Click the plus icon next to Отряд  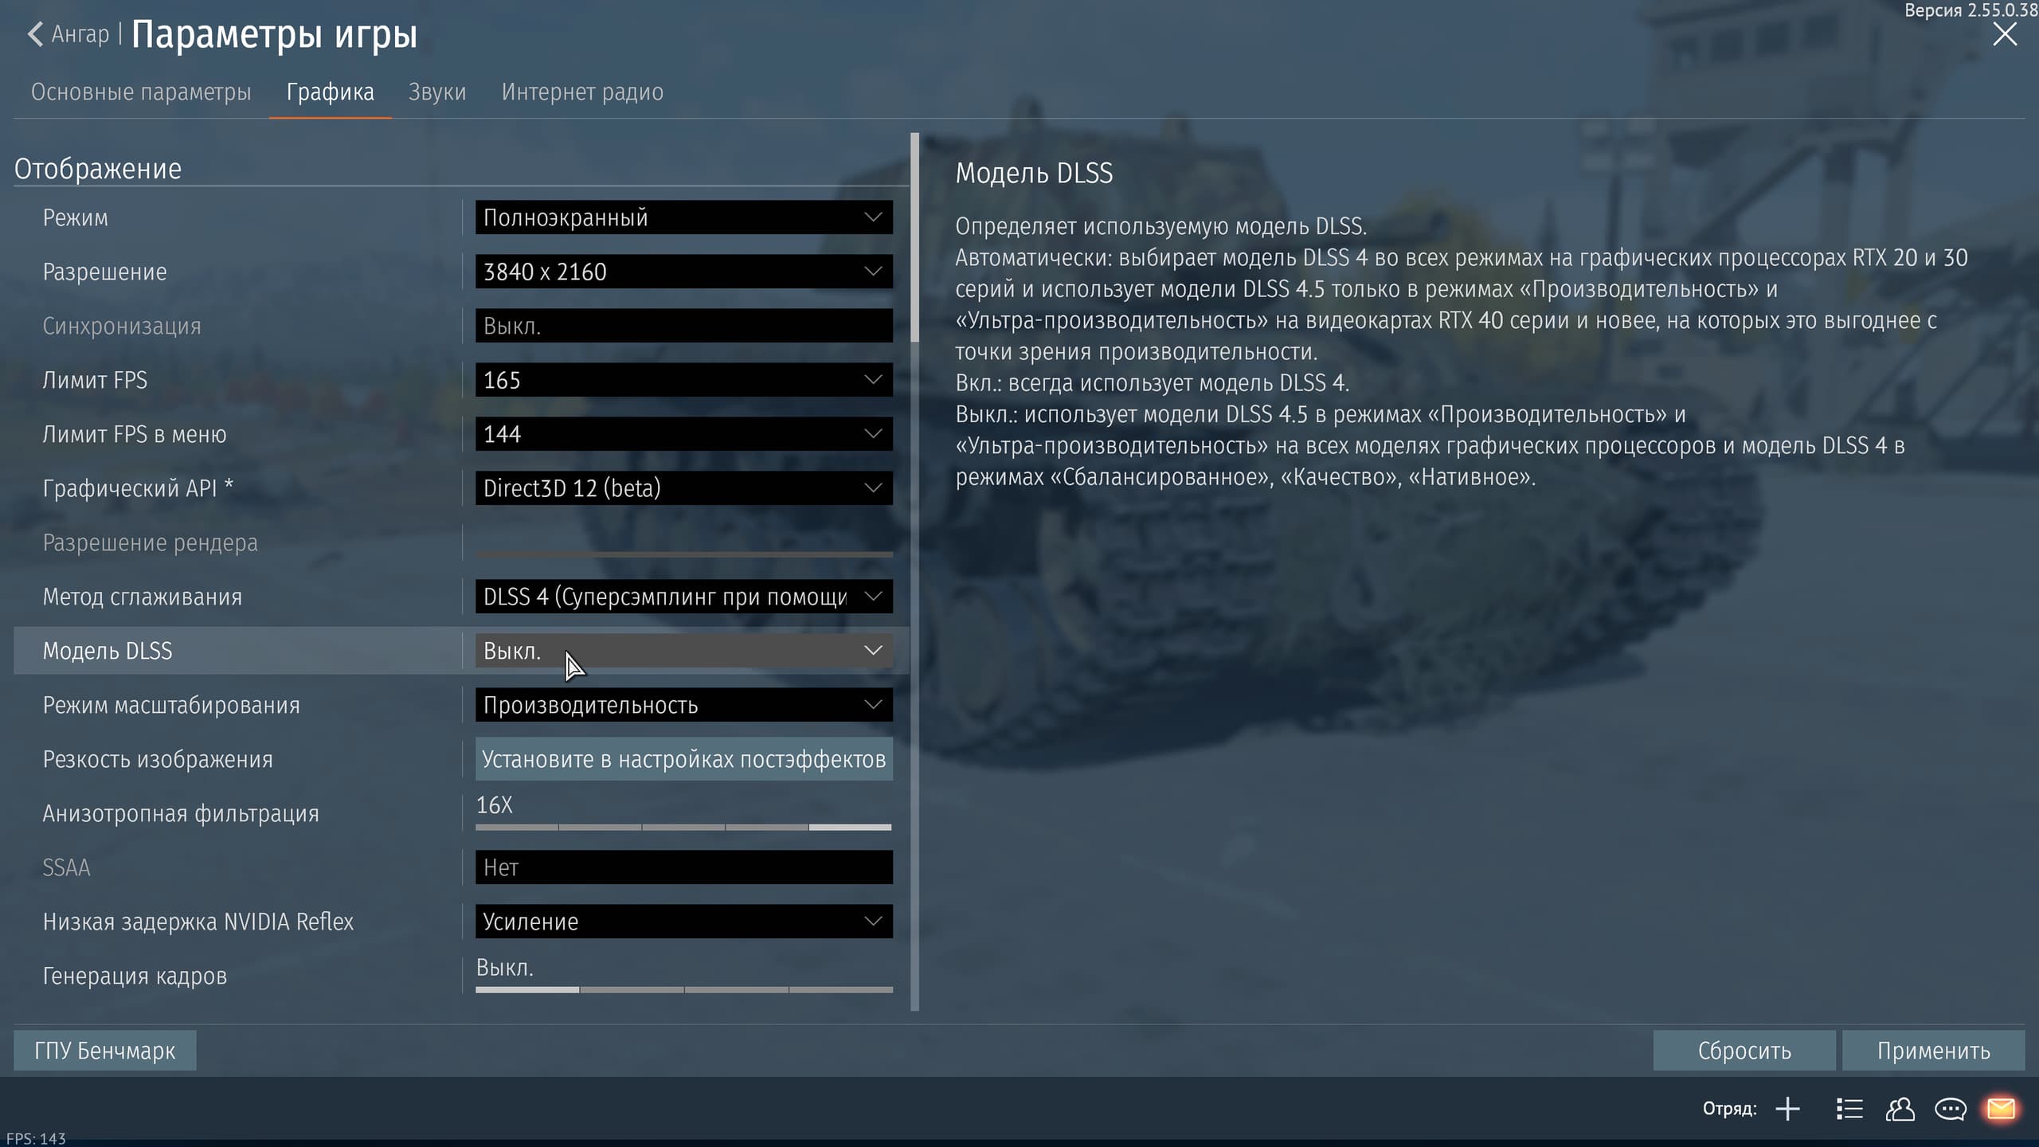(x=1787, y=1109)
